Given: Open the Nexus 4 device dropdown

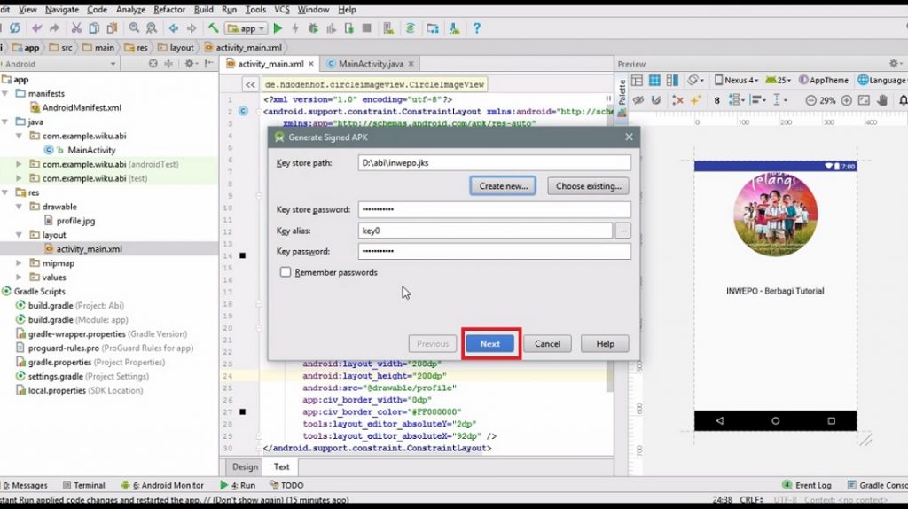Looking at the screenshot, I should click(x=736, y=80).
